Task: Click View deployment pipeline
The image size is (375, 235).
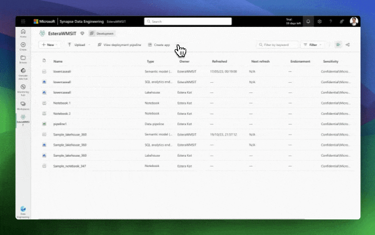Action: coord(119,45)
